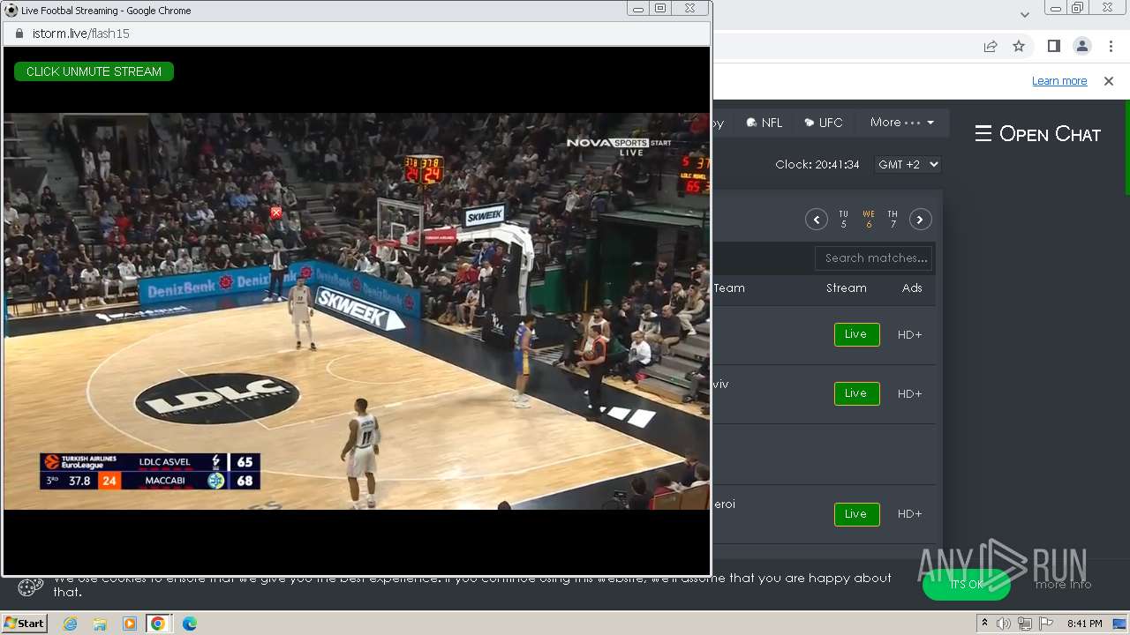Open the Chrome profile avatar icon
Screen dimensions: 1130x635
tap(1081, 46)
